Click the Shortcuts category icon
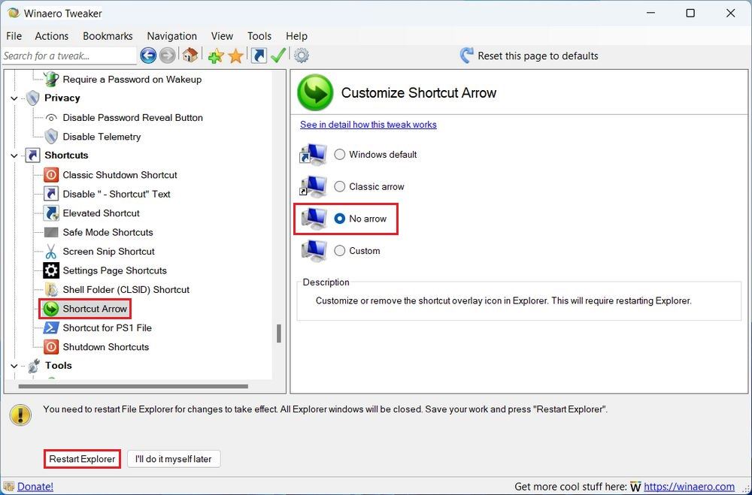 tap(32, 155)
